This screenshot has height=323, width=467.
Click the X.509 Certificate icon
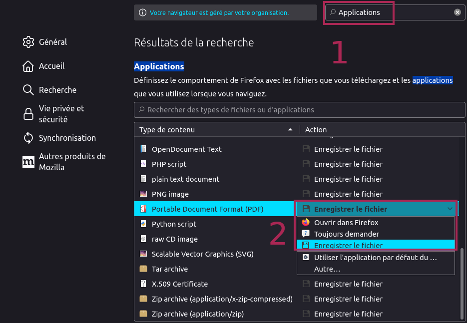(143, 284)
